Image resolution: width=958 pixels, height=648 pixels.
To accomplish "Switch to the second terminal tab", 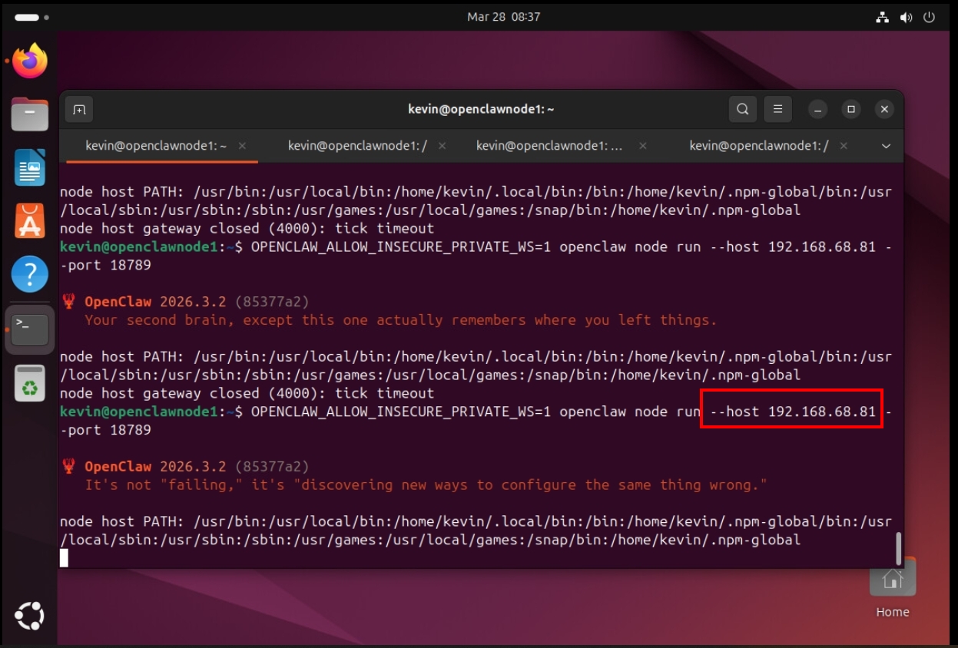I will (x=357, y=146).
